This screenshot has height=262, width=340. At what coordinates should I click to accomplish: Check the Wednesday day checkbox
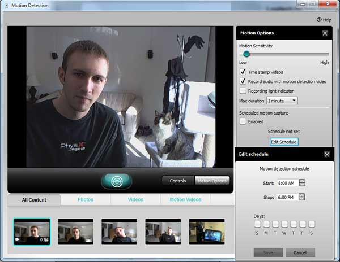(x=284, y=224)
